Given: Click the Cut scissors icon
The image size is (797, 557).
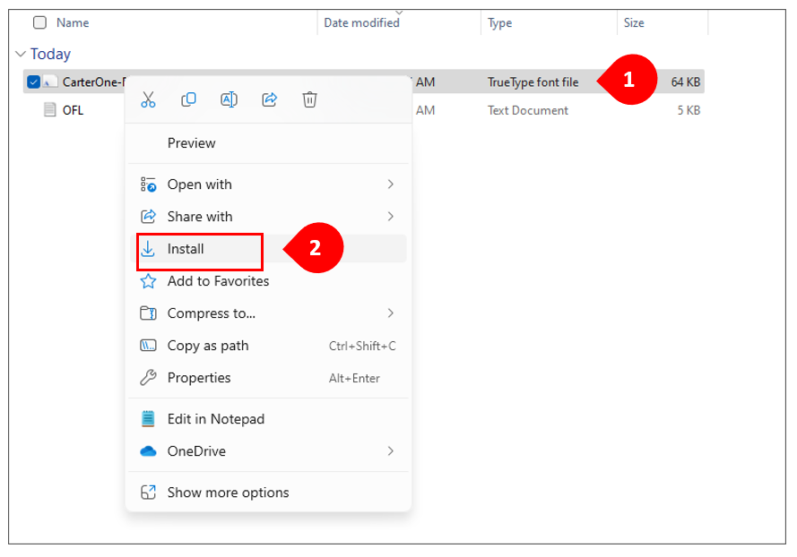Looking at the screenshot, I should pos(148,99).
